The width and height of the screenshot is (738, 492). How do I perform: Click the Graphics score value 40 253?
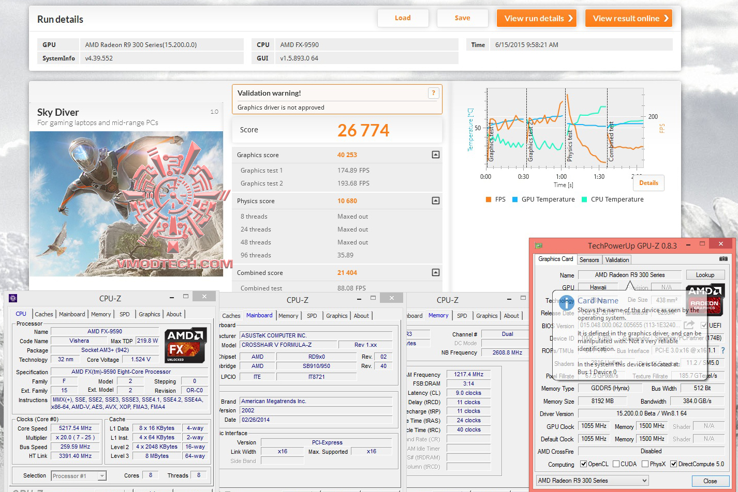[347, 155]
